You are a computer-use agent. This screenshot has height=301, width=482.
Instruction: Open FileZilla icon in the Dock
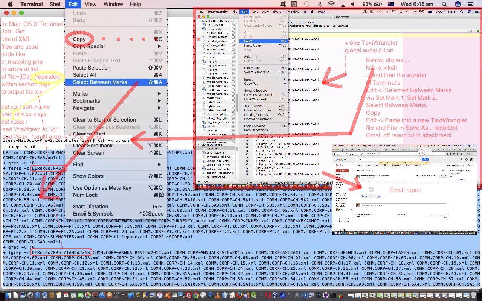click(x=189, y=295)
